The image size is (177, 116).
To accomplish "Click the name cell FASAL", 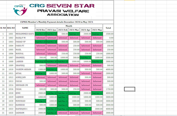I will [25, 89].
